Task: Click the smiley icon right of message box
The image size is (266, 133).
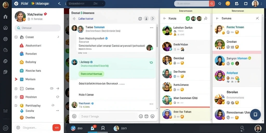Action: coord(152,116)
